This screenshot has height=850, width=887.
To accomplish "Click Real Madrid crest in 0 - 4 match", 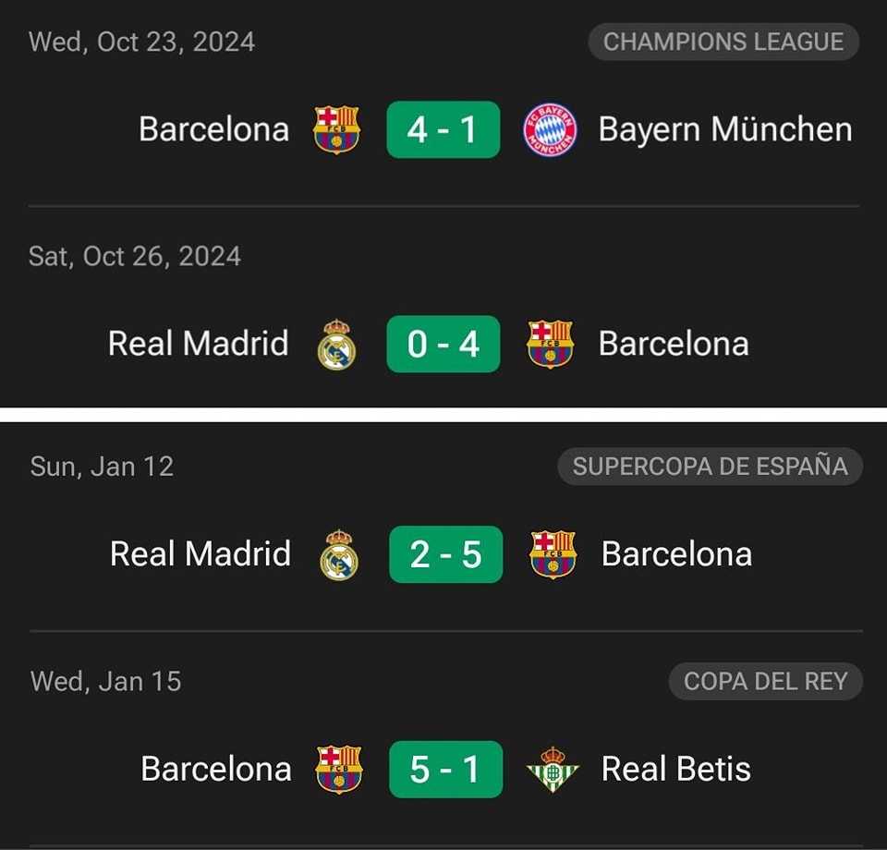I will tap(336, 345).
